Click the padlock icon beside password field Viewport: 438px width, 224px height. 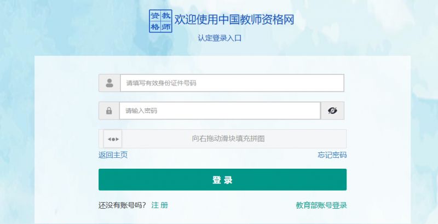pyautogui.click(x=109, y=111)
